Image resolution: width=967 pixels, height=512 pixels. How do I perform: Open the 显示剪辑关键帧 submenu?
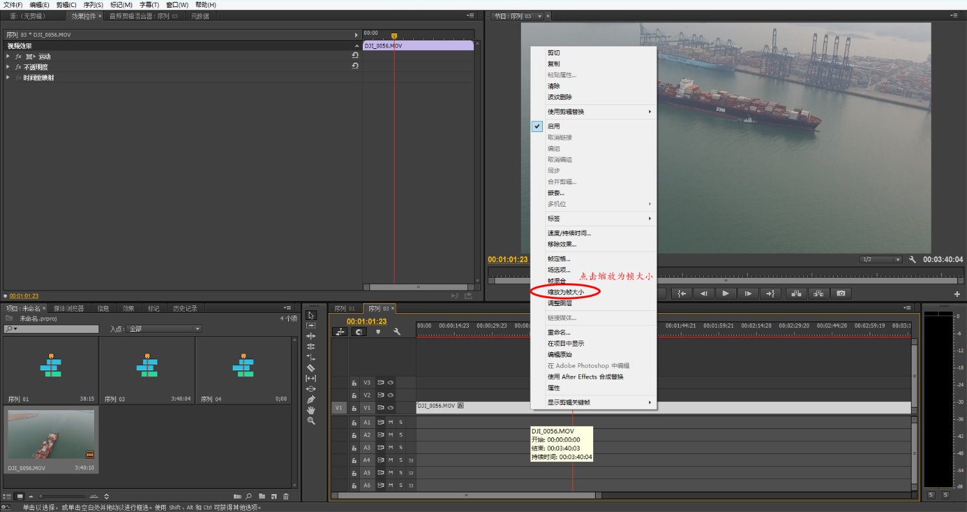pyautogui.click(x=593, y=403)
